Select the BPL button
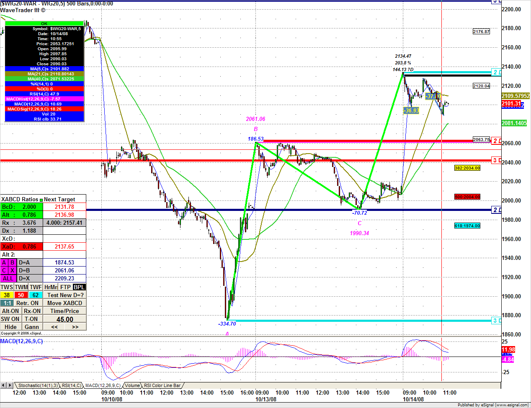This screenshot has height=408, width=531. (x=79, y=287)
